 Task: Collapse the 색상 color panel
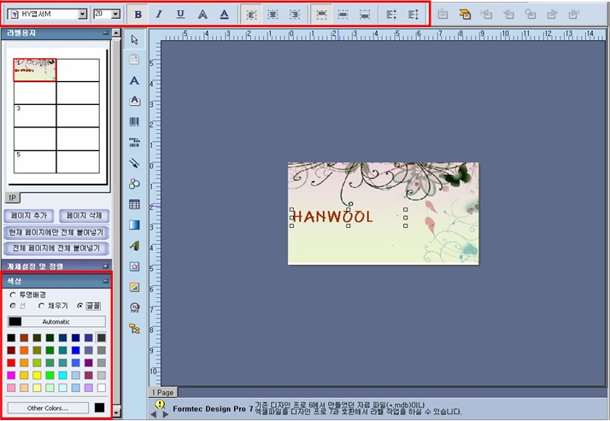(105, 281)
